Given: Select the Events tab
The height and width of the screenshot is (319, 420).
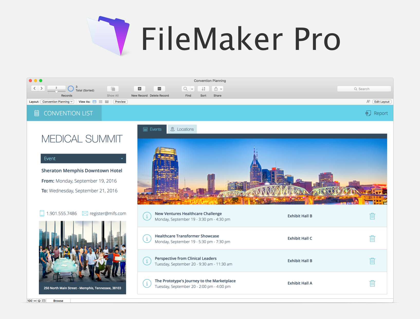Looking at the screenshot, I should [152, 129].
